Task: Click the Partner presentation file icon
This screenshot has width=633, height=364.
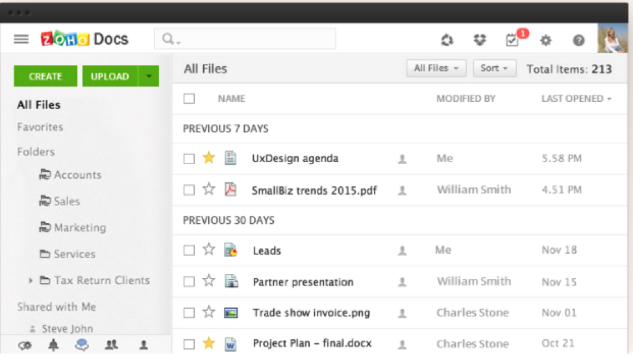Action: (x=231, y=281)
